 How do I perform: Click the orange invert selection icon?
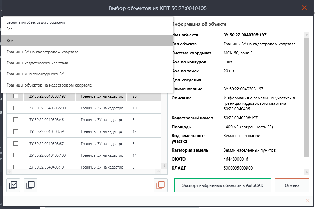161,185
